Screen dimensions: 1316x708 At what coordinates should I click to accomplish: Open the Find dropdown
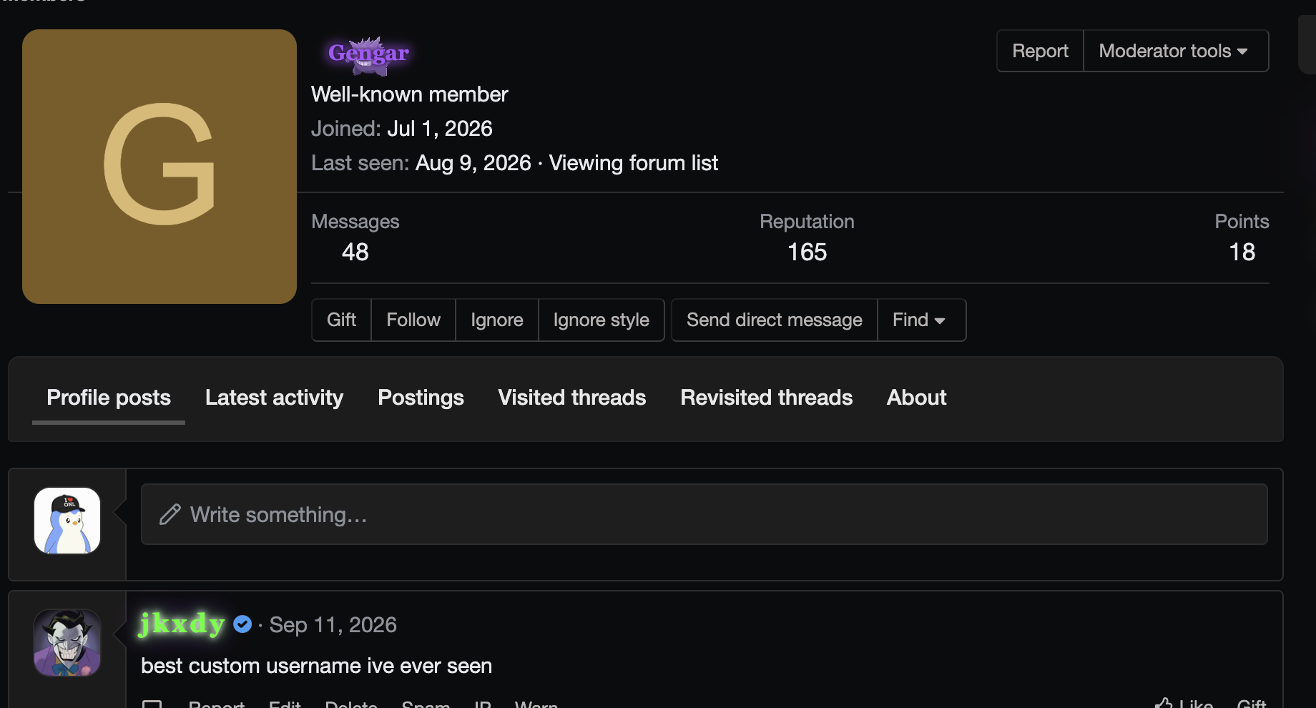click(x=921, y=320)
